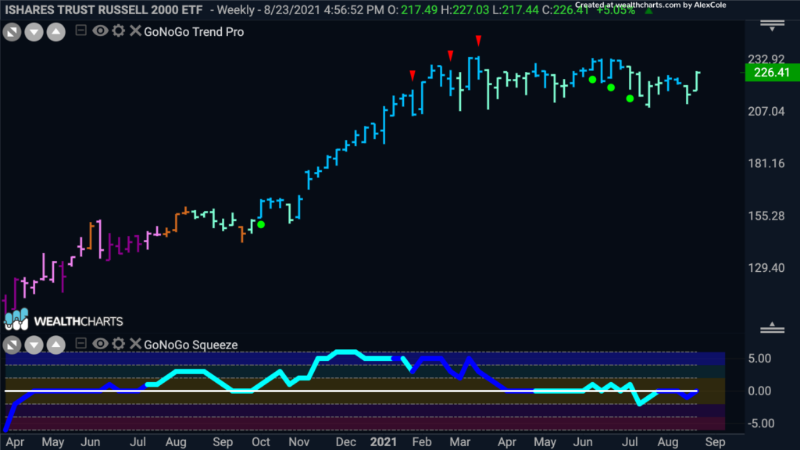Image resolution: width=800 pixels, height=450 pixels.
Task: Click the 5.00 value on Squeeze scale
Action: tap(759, 359)
